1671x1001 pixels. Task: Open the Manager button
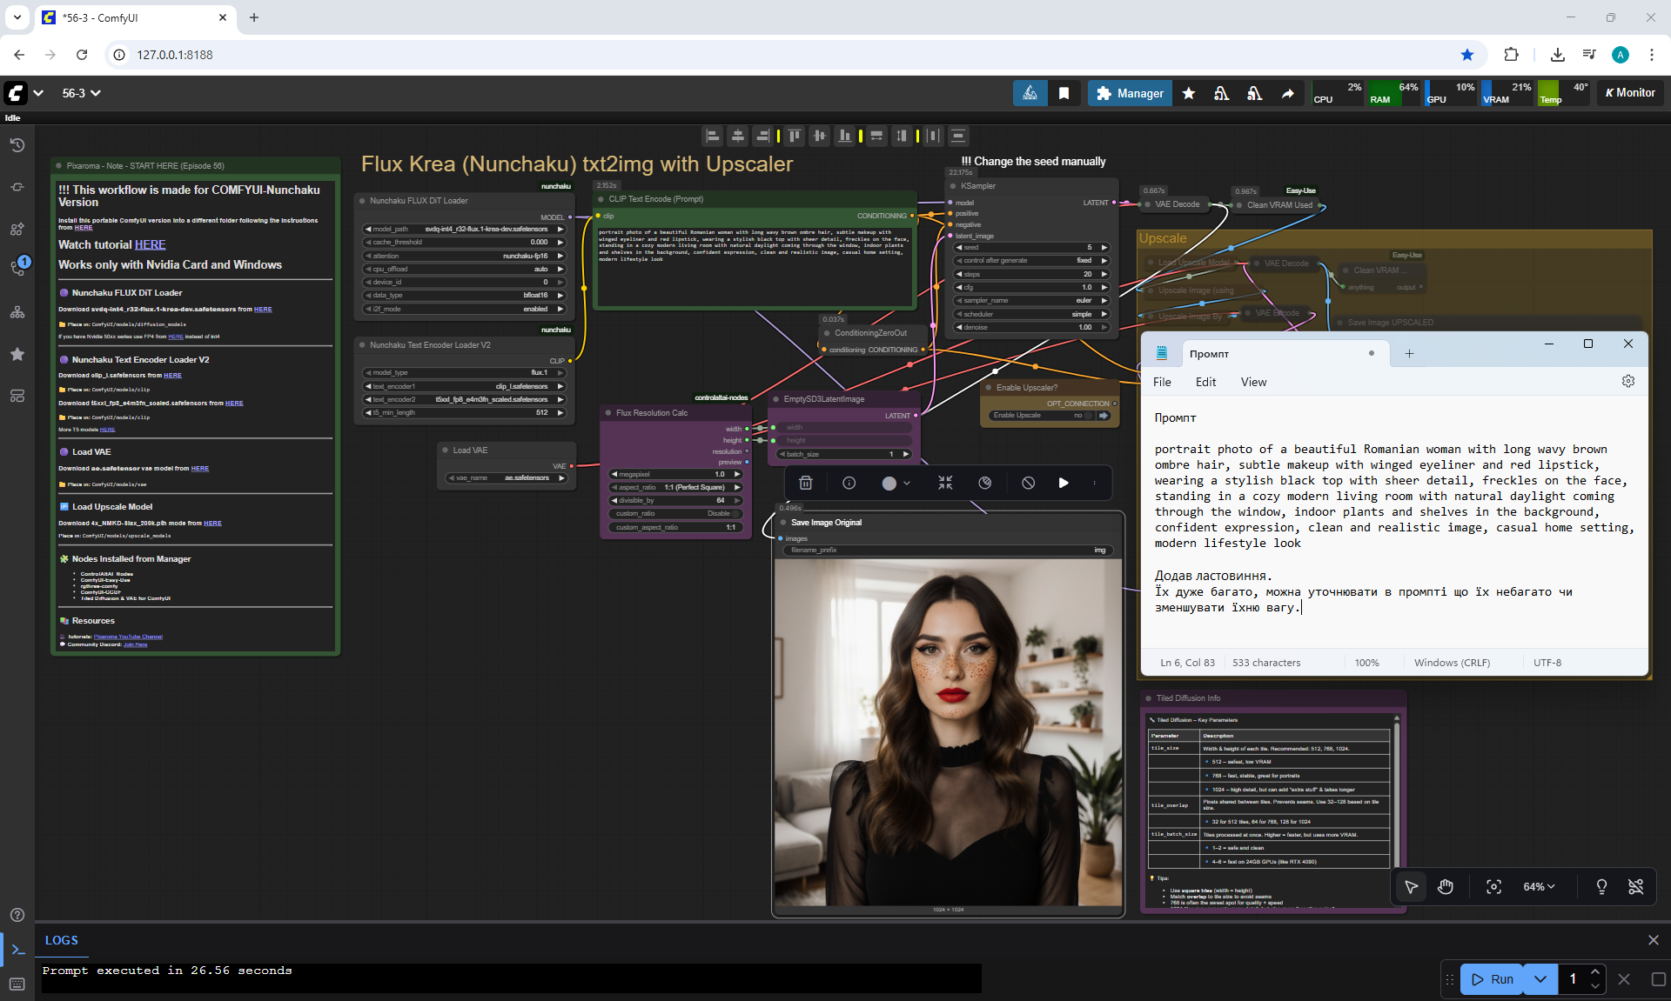(1130, 93)
